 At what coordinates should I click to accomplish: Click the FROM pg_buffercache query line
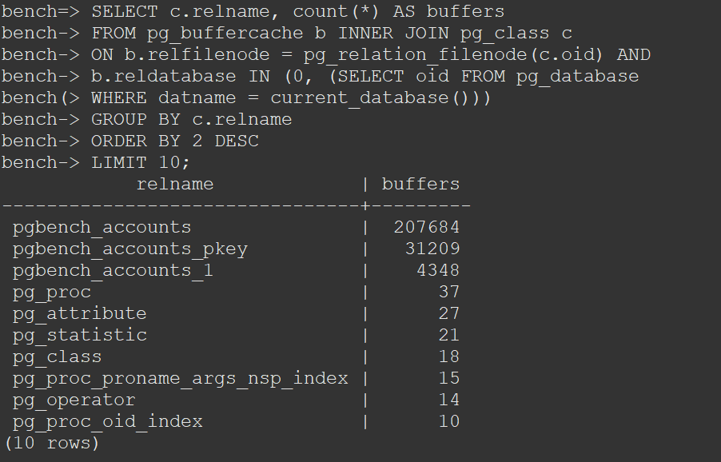tap(286, 33)
